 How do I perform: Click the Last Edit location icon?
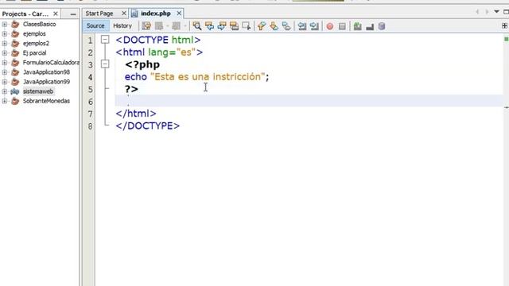pos(146,26)
